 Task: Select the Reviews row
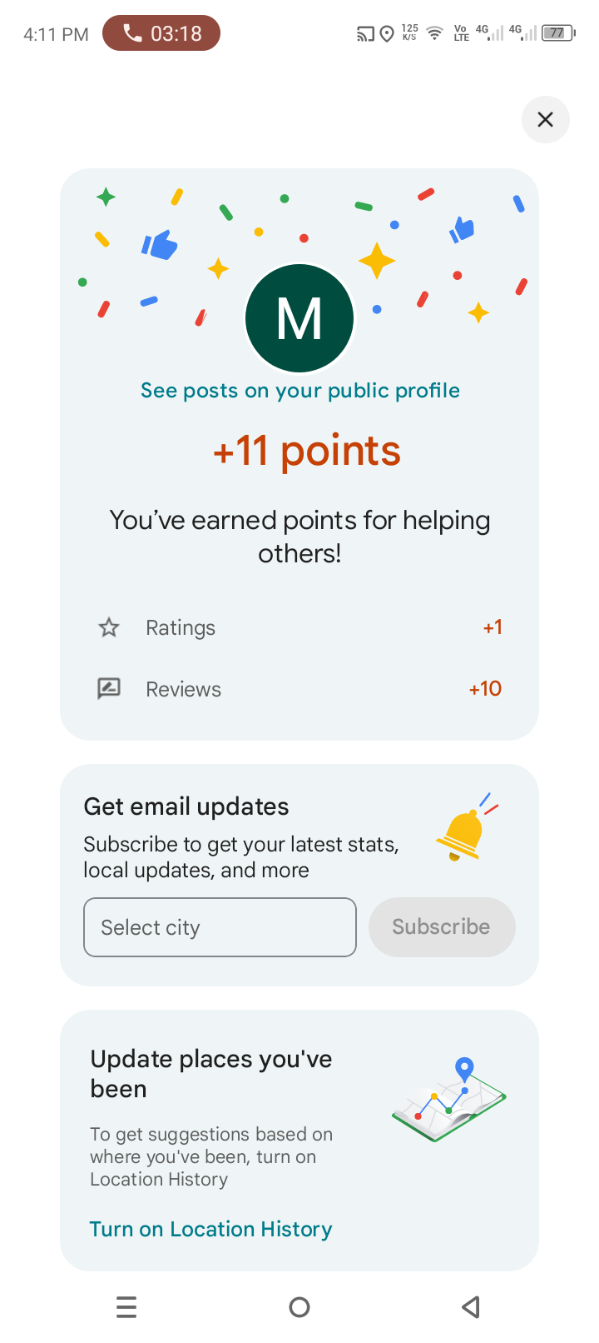[299, 689]
